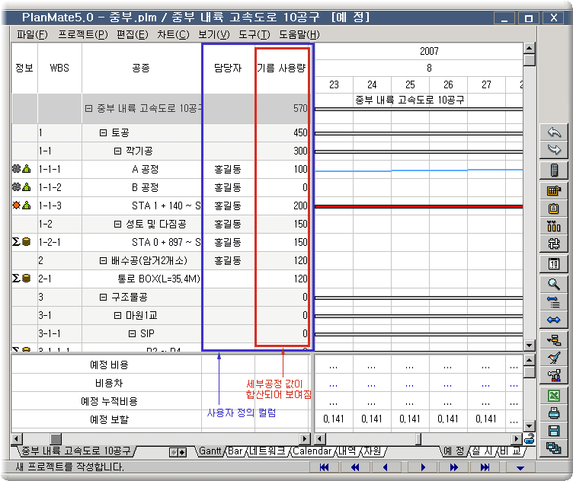Image resolution: width=573 pixels, height=481 pixels.
Task: Open the 파일(F) menu
Action: click(x=31, y=34)
